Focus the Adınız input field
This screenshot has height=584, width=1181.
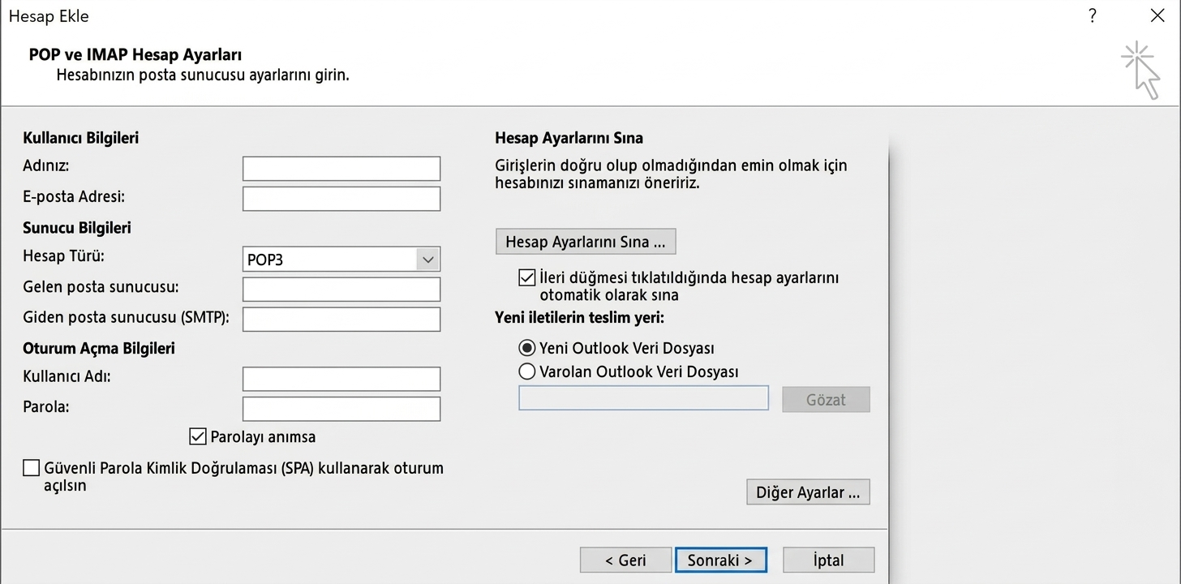pos(341,169)
